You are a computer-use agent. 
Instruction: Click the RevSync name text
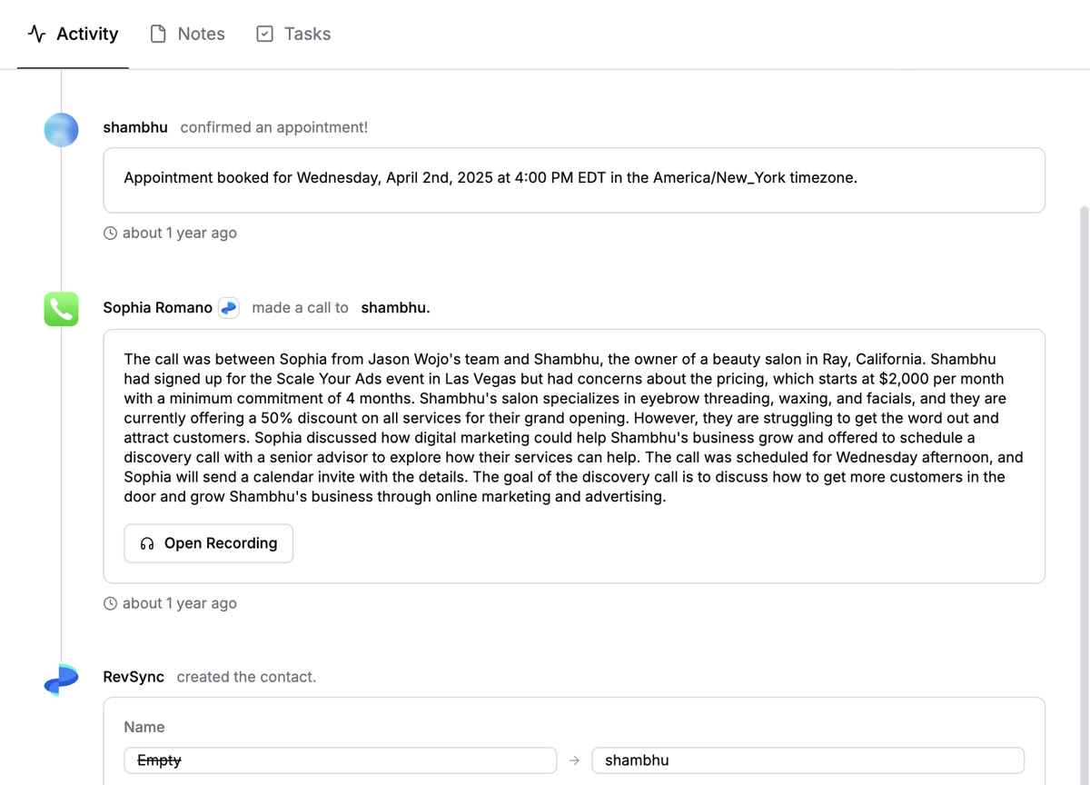coord(134,677)
